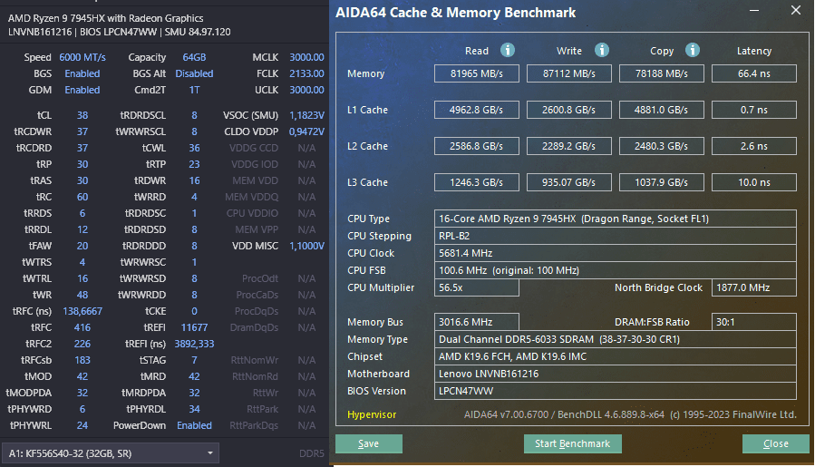
Task: Click the Write info icon
Action: (601, 50)
